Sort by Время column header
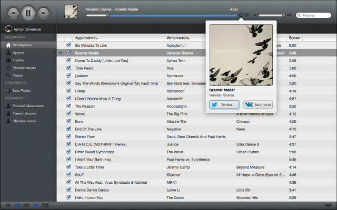 (x=294, y=38)
